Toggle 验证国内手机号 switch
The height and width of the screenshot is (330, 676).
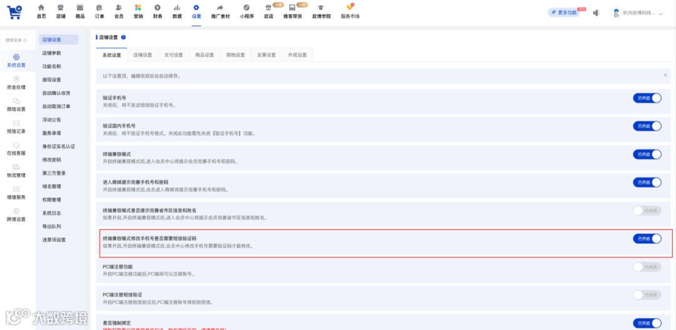click(x=647, y=126)
